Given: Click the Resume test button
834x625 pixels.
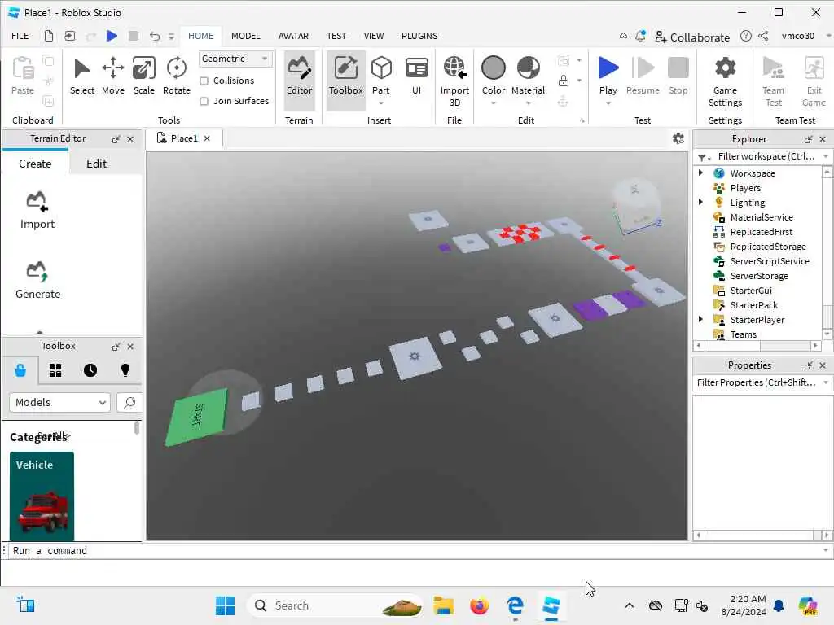Looking at the screenshot, I should point(643,76).
